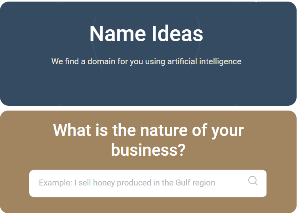Submit search using the search icon
Viewport: 297px width, 214px height.
(253, 181)
